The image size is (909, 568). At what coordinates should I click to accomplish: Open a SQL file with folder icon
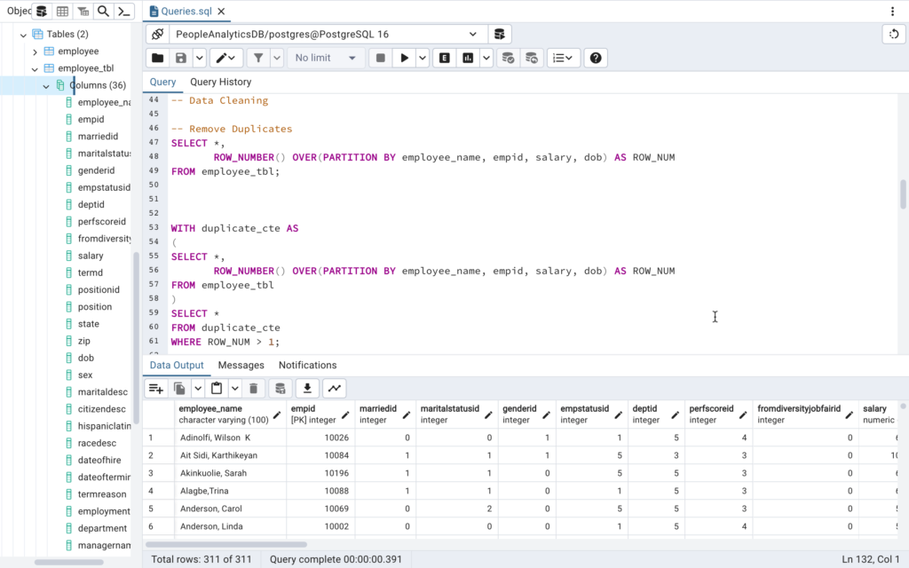point(158,58)
